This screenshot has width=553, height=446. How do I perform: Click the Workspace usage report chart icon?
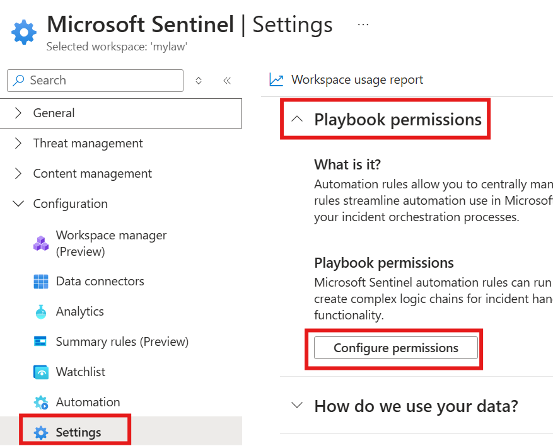click(276, 80)
